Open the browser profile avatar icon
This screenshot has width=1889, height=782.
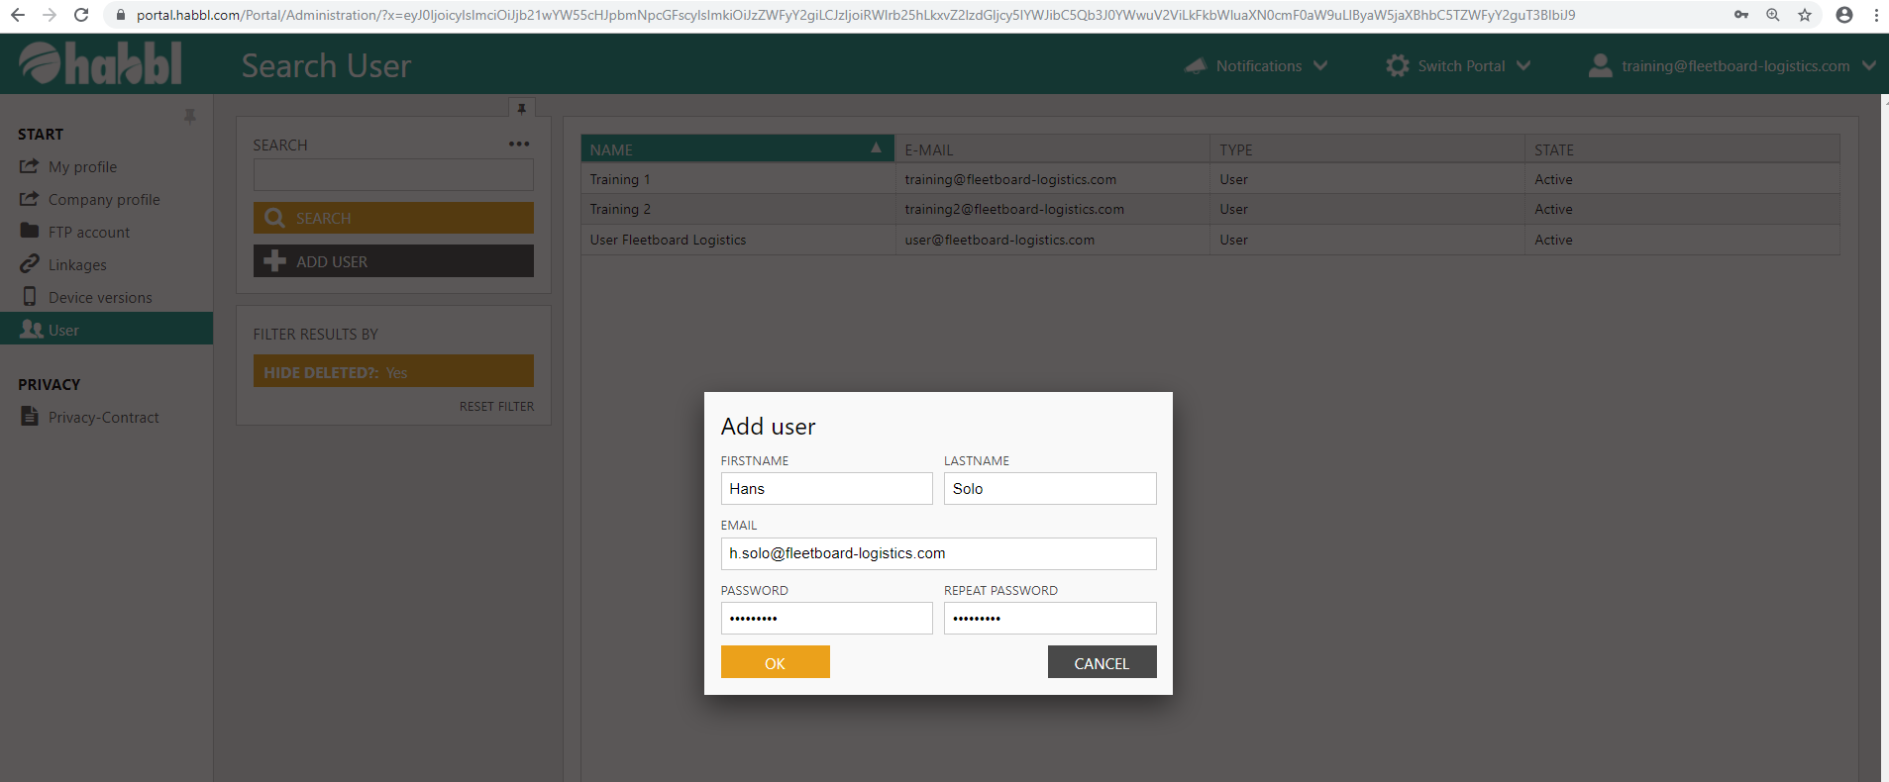(x=1843, y=15)
